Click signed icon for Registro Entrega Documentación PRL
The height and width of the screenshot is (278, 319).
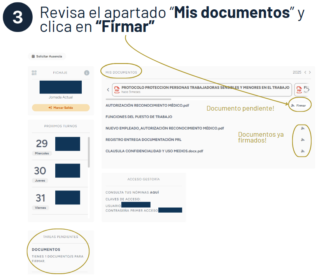coord(303,139)
